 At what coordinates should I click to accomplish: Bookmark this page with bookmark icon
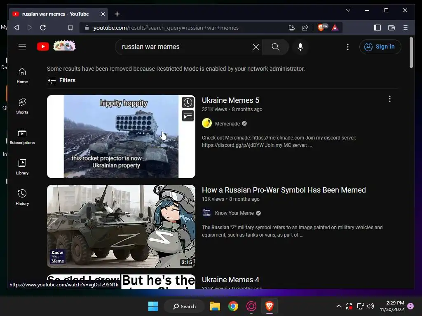tap(70, 28)
